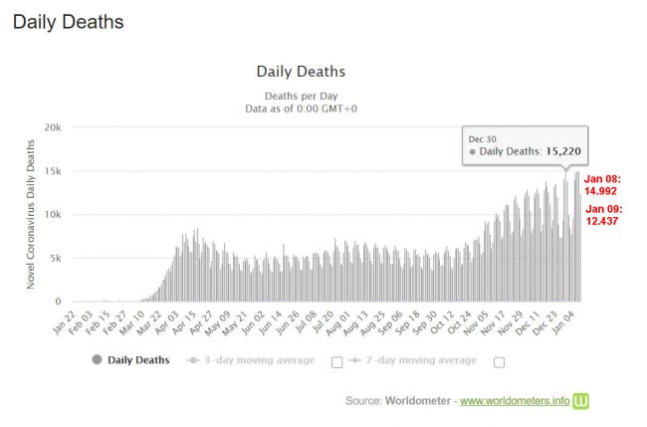
Task: Click the 7-day moving average line marker
Action: point(356,359)
